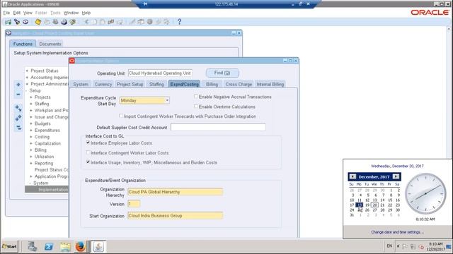Click Navigator's Collapse All button
The image size is (453, 254).
(x=18, y=128)
